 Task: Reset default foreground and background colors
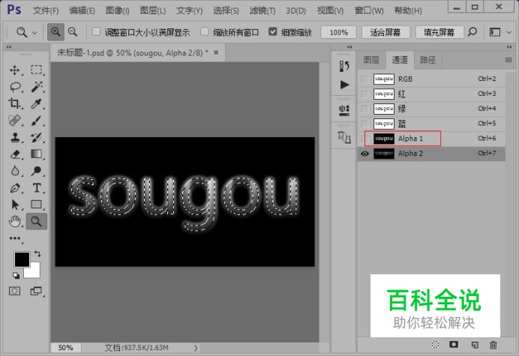(16, 275)
